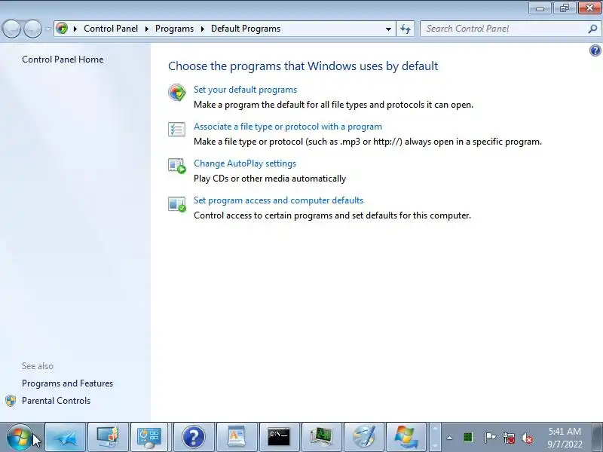Viewport: 603px width, 452px height.
Task: Open the Control Panel taskbar icon
Action: point(149,437)
